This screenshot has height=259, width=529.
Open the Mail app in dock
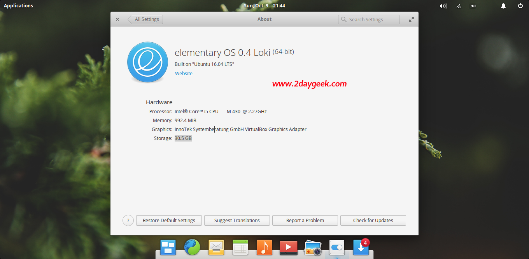click(216, 247)
